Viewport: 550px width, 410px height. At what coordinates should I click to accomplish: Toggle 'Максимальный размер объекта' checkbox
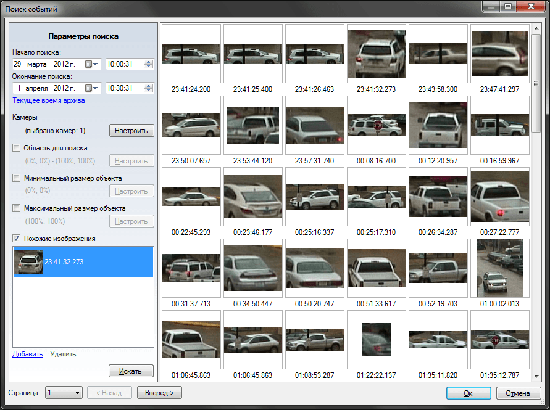17,208
